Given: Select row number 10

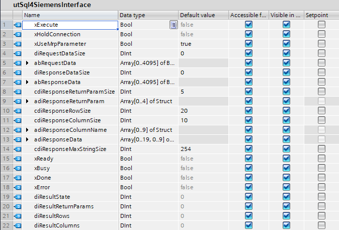Looking at the screenshot, I should [6, 111].
